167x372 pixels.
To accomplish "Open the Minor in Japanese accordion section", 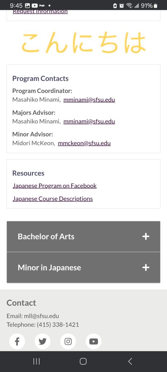I will click(83, 267).
